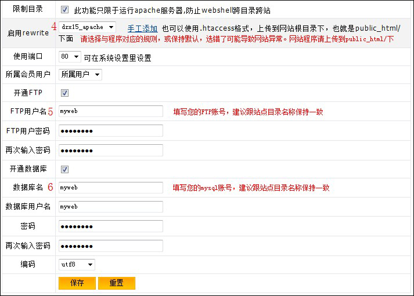Viewport: 414px width, 296px height.
Task: Click the red mysql账号 hint text
Action: coord(251,188)
